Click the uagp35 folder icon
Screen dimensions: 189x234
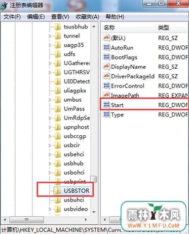click(58, 45)
